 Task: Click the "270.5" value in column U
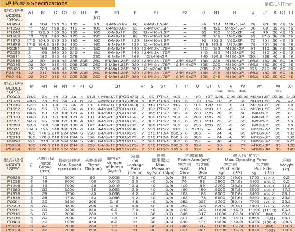tap(197, 129)
